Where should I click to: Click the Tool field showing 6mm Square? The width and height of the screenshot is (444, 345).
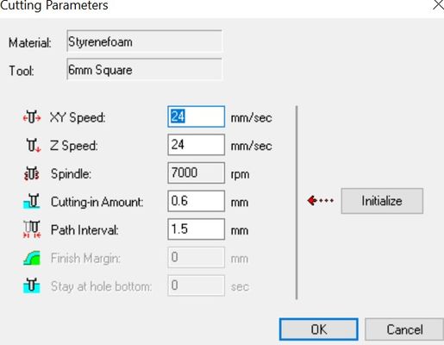point(144,69)
